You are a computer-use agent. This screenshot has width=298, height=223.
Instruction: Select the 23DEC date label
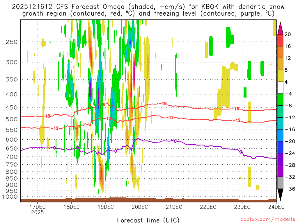pos(242,207)
